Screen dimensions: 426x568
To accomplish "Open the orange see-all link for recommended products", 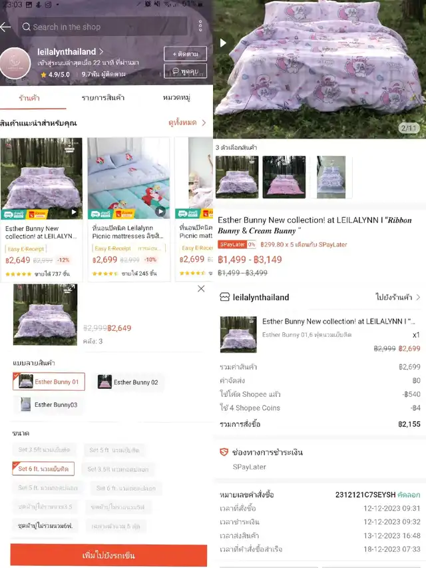I will coord(187,123).
